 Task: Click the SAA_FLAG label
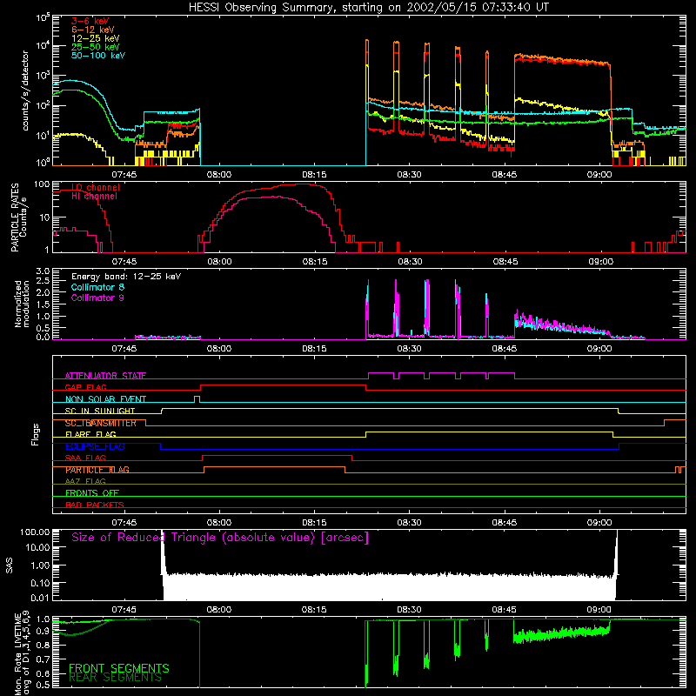(85, 458)
